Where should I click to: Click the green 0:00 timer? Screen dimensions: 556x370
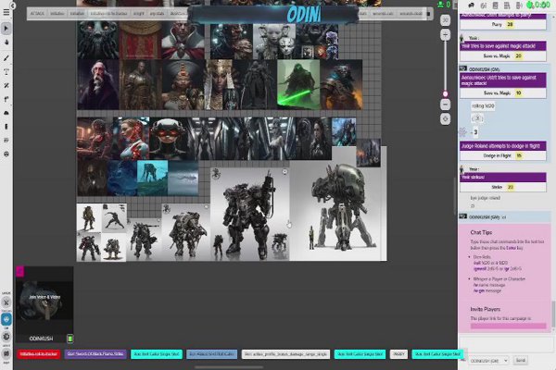point(538,5)
